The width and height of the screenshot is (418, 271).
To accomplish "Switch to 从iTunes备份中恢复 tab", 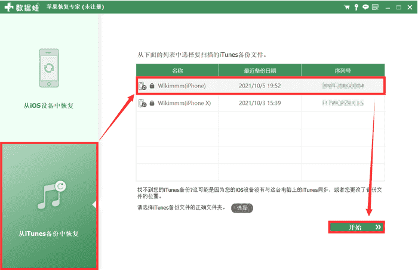I will (x=49, y=206).
